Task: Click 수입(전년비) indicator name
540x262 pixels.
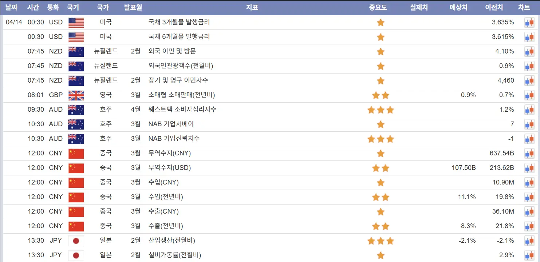Action: point(166,197)
